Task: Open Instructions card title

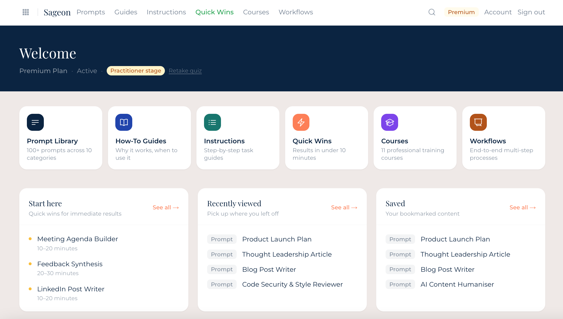Action: [224, 141]
